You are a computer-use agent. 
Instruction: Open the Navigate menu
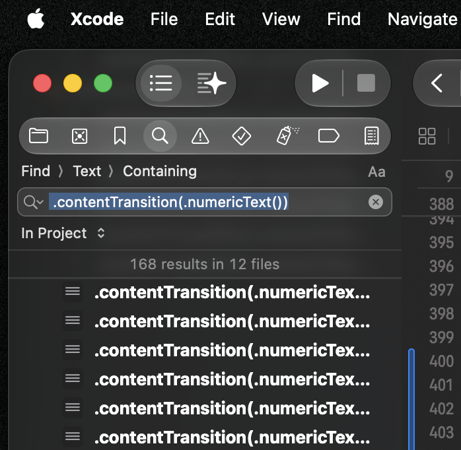[422, 19]
